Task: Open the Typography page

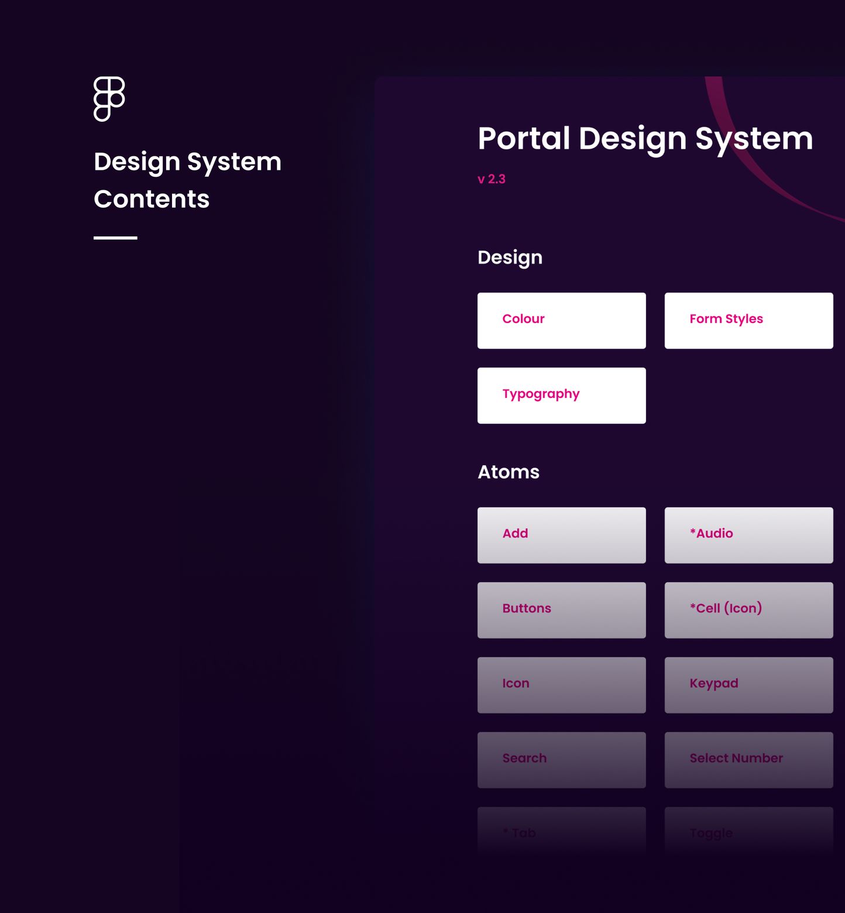Action: click(561, 394)
